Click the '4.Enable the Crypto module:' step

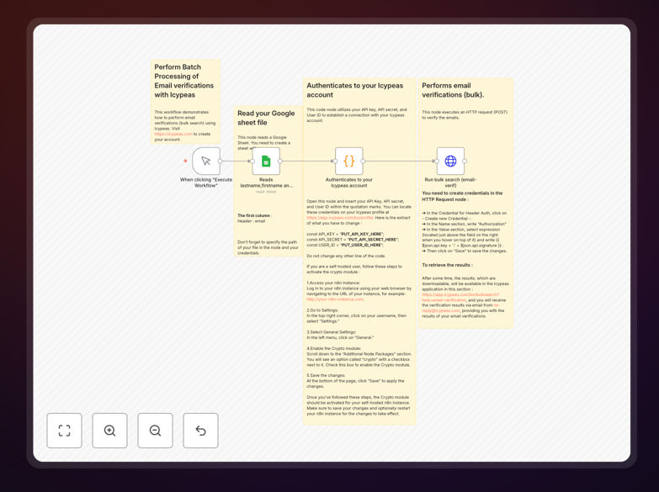[333, 348]
